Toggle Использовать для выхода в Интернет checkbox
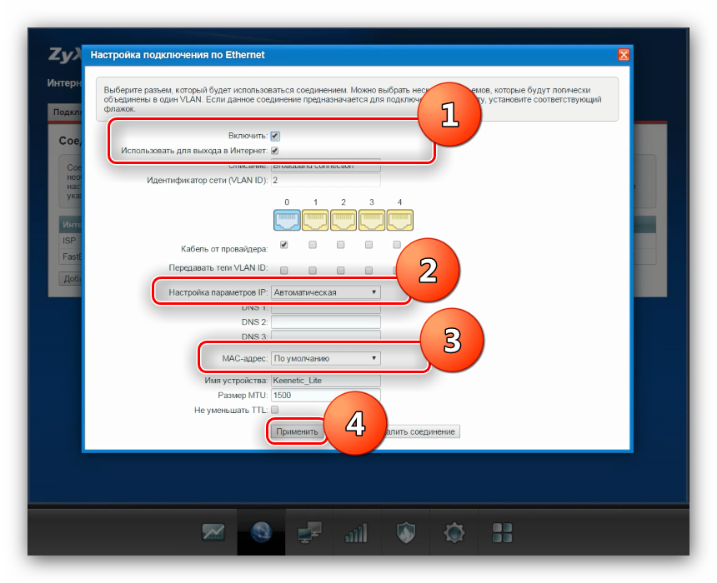This screenshot has height=583, width=717. [x=275, y=150]
